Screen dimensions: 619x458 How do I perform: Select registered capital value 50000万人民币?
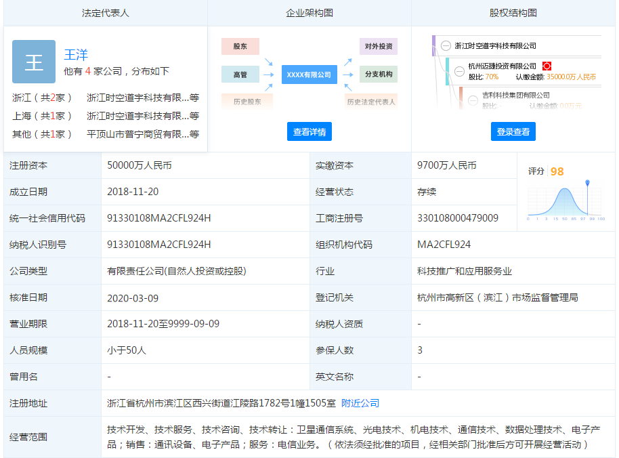(140, 165)
